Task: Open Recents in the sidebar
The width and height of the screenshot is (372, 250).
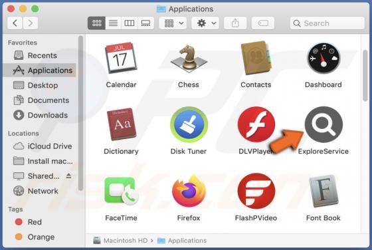Action: tap(39, 55)
